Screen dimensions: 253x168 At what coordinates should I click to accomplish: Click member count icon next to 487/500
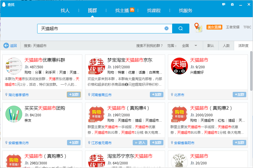(26, 67)
